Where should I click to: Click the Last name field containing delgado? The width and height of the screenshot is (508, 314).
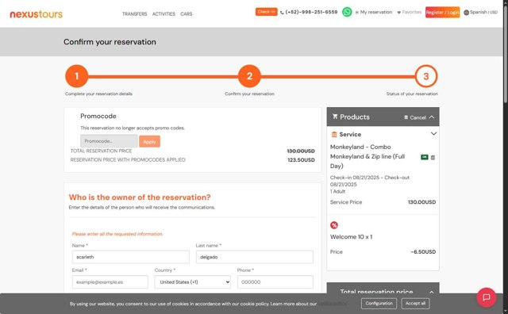(x=254, y=257)
